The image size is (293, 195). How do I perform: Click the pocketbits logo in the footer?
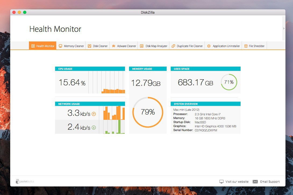tap(25, 182)
